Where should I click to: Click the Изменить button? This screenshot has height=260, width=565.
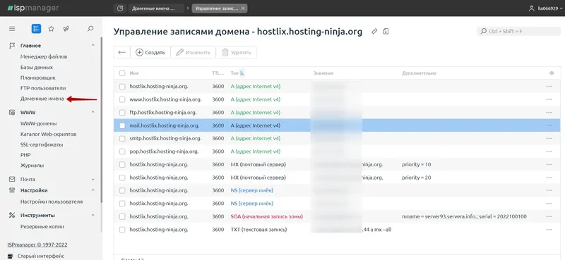click(193, 53)
